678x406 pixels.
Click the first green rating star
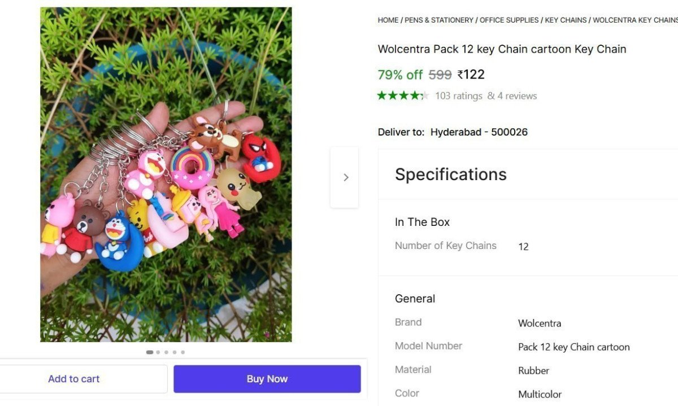click(x=382, y=95)
